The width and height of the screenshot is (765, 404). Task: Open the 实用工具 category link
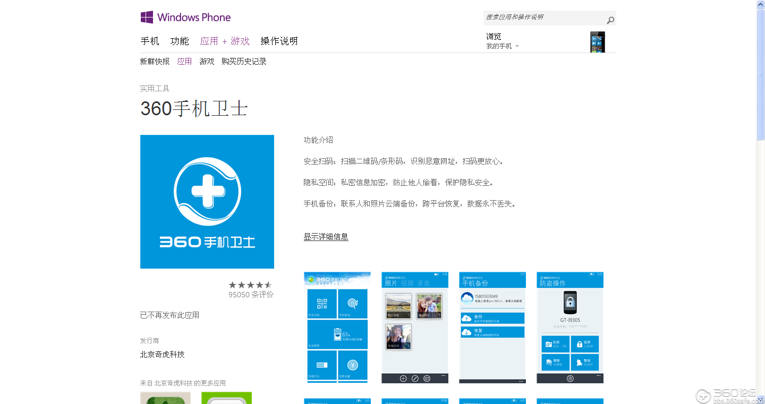click(x=155, y=89)
